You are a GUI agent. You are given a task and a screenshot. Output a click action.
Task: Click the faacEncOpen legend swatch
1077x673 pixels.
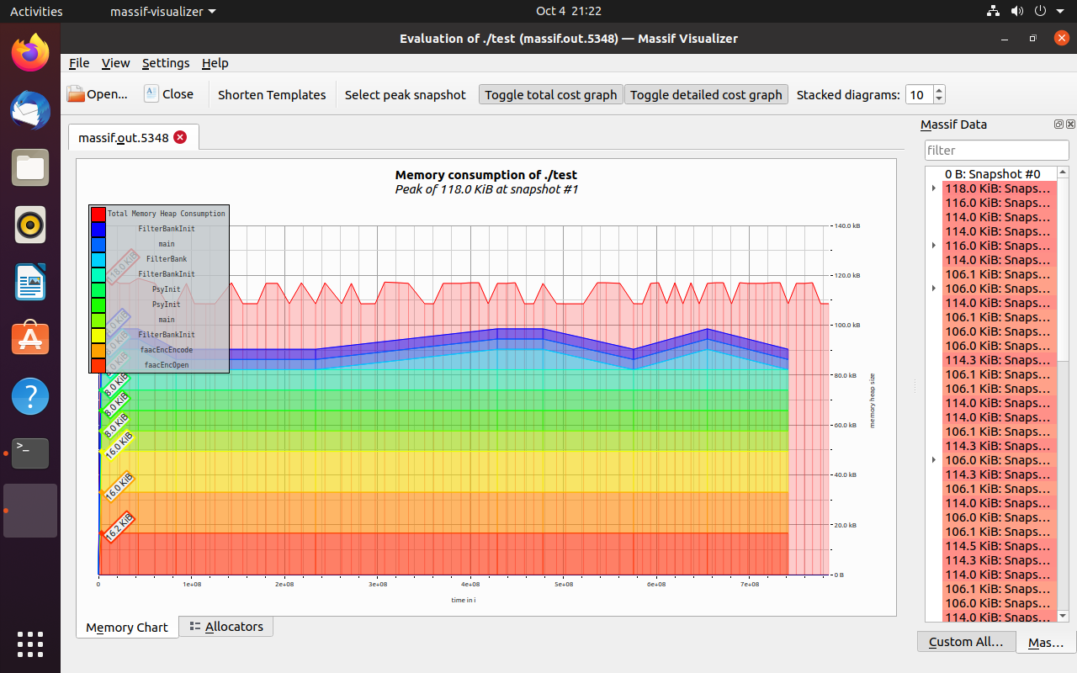point(98,365)
